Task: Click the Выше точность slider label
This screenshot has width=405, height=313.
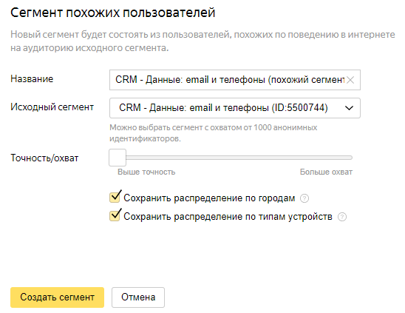Action: (146, 172)
